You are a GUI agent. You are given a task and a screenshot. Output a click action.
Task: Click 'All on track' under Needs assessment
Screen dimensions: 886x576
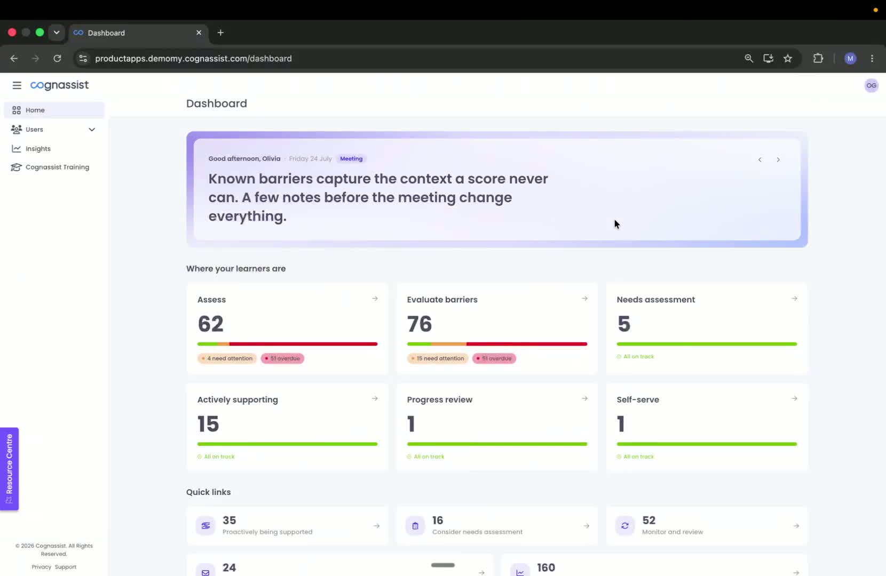[635, 356]
